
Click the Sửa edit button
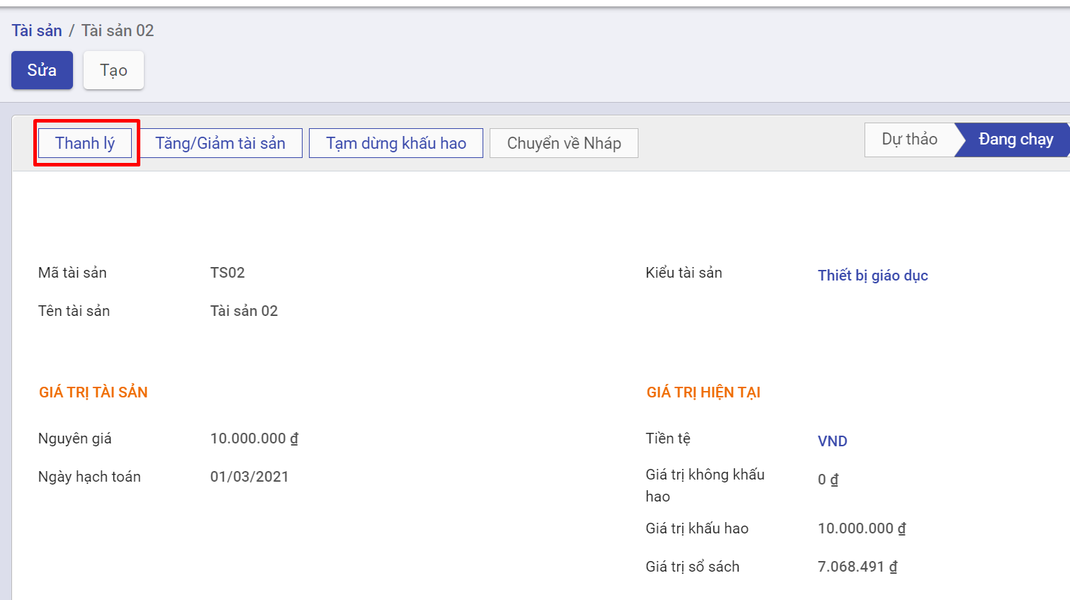coord(42,70)
